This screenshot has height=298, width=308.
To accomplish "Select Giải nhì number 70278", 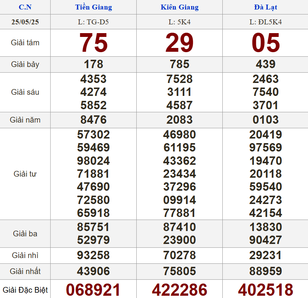I will [179, 255].
